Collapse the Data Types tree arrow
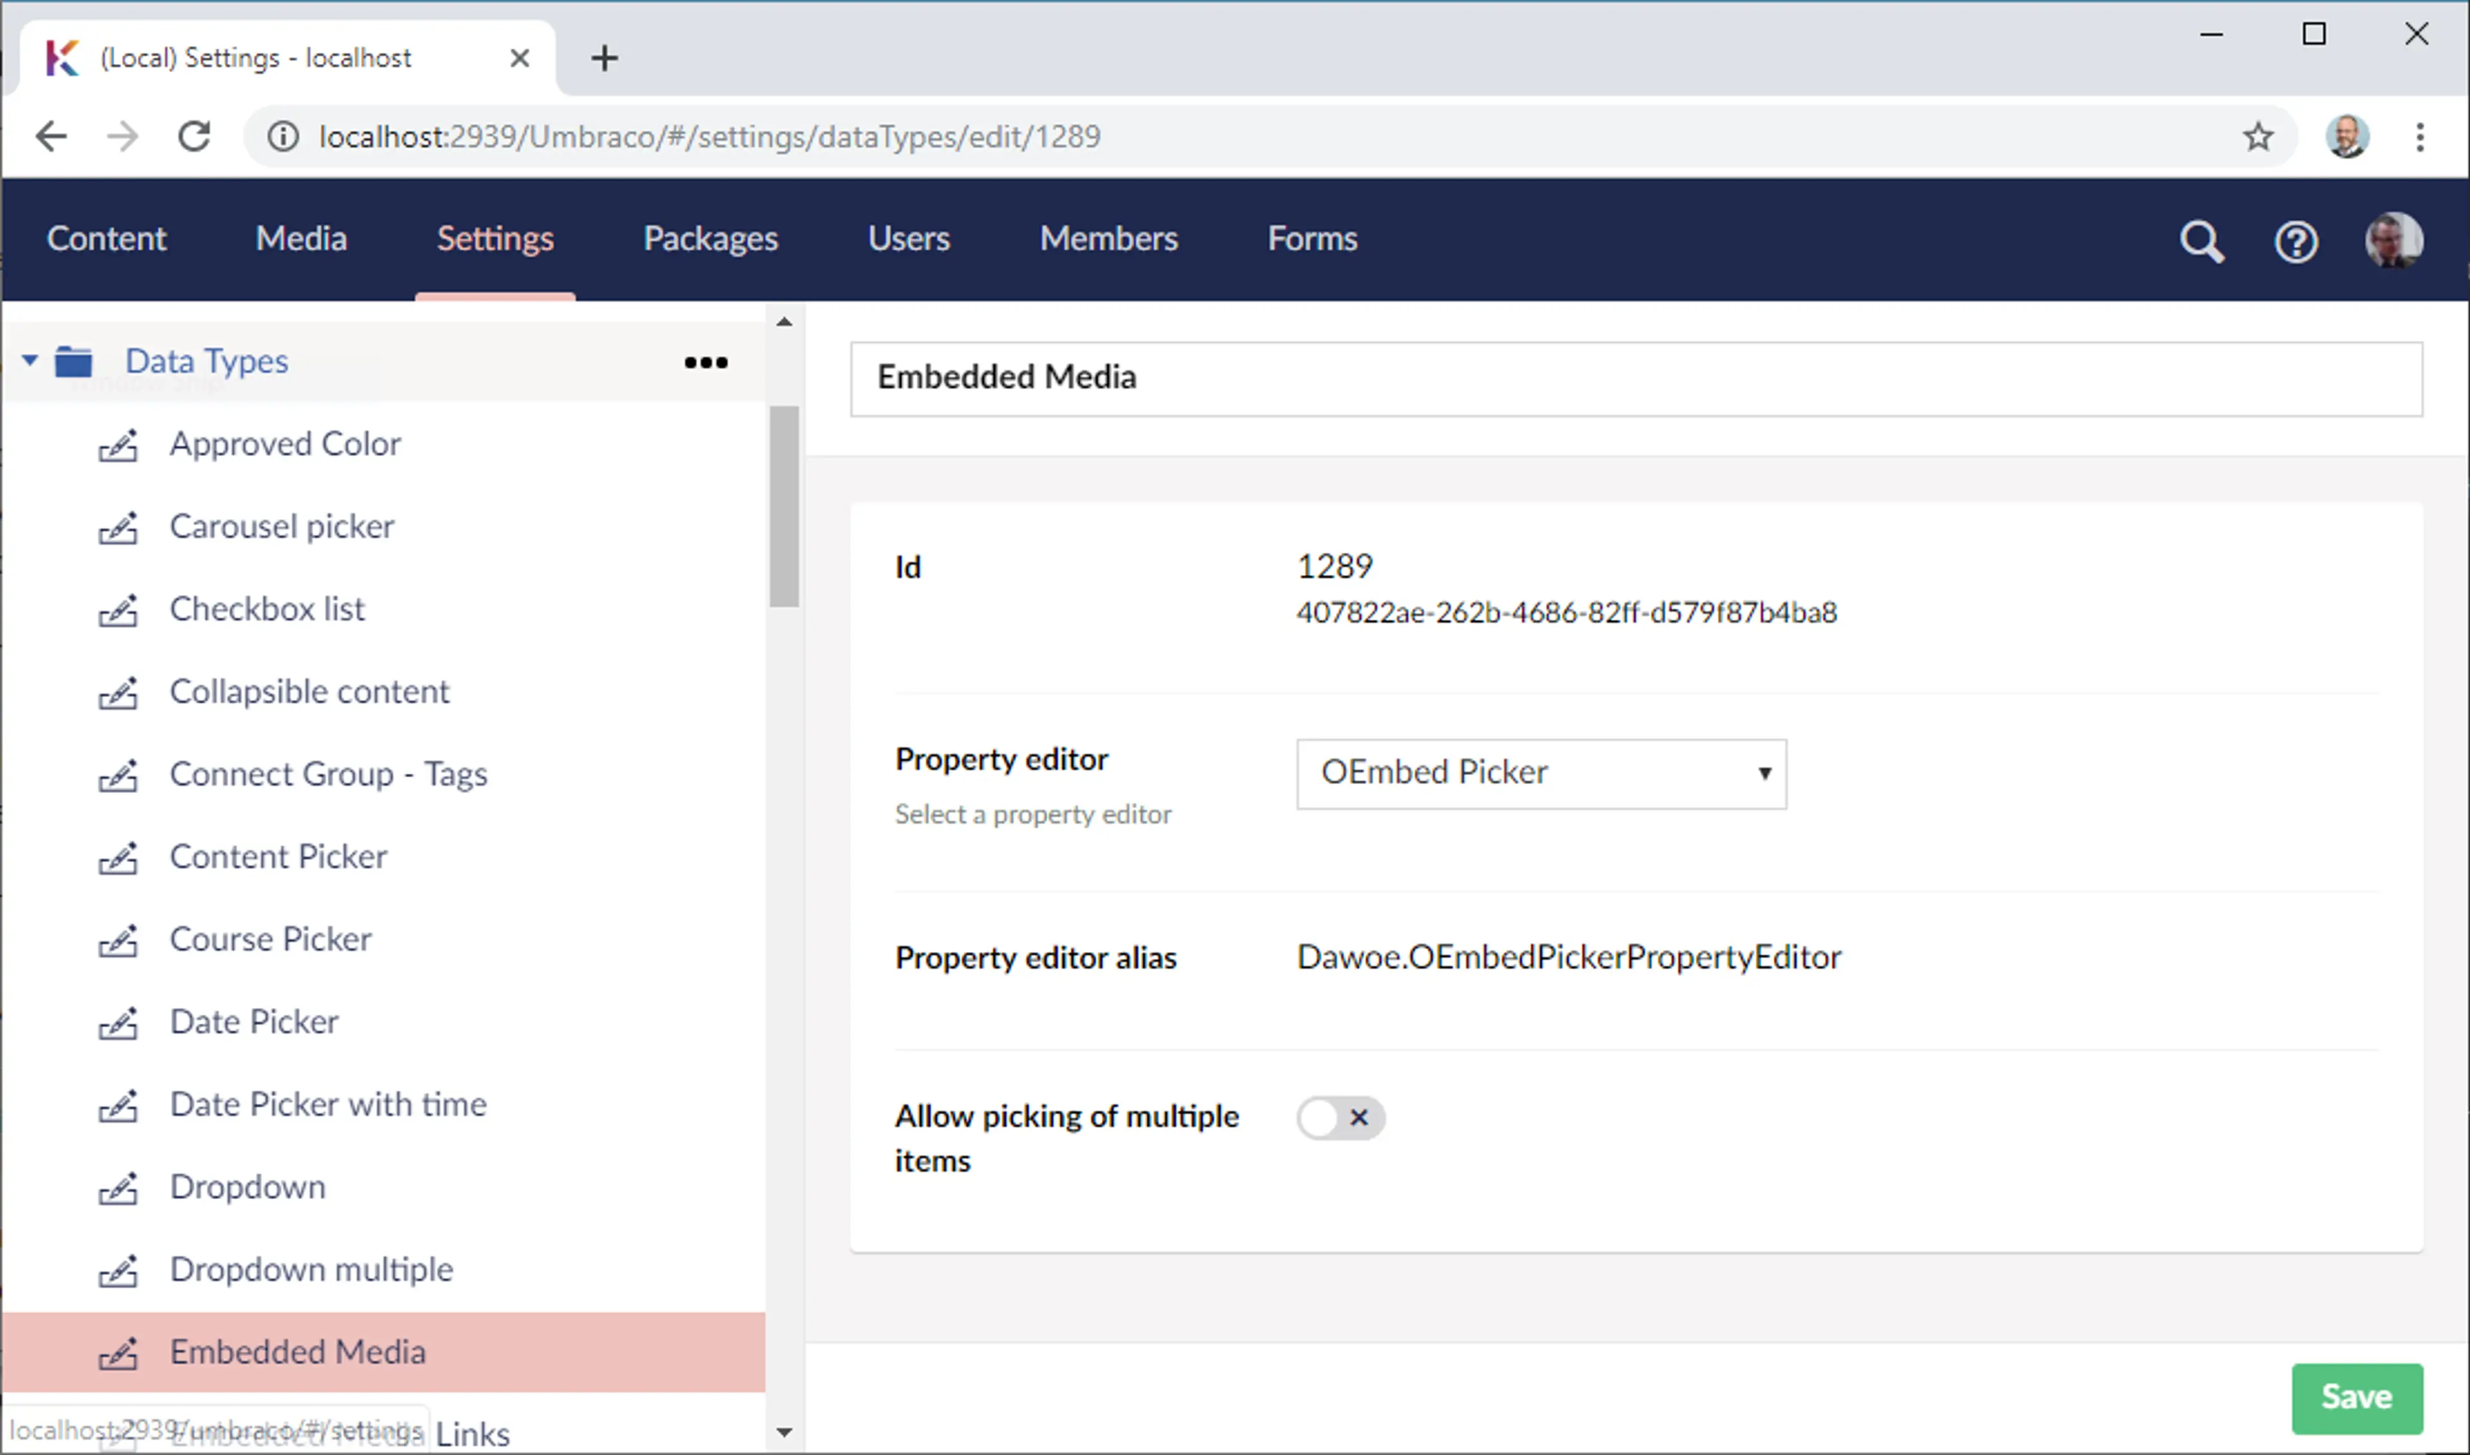Image resolution: width=2470 pixels, height=1455 pixels. coord(30,361)
